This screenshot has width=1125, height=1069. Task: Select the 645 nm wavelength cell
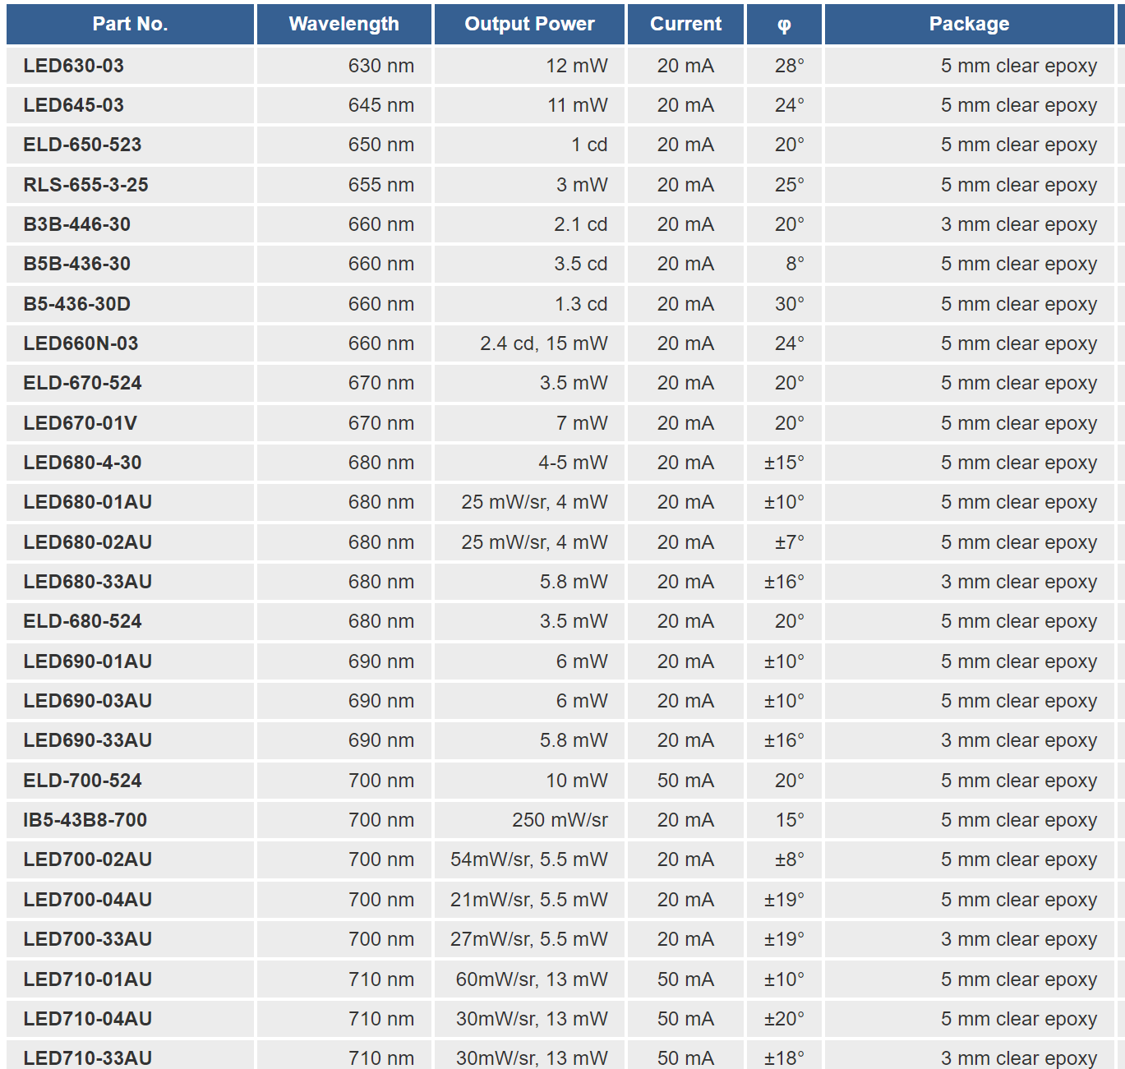pos(344,105)
